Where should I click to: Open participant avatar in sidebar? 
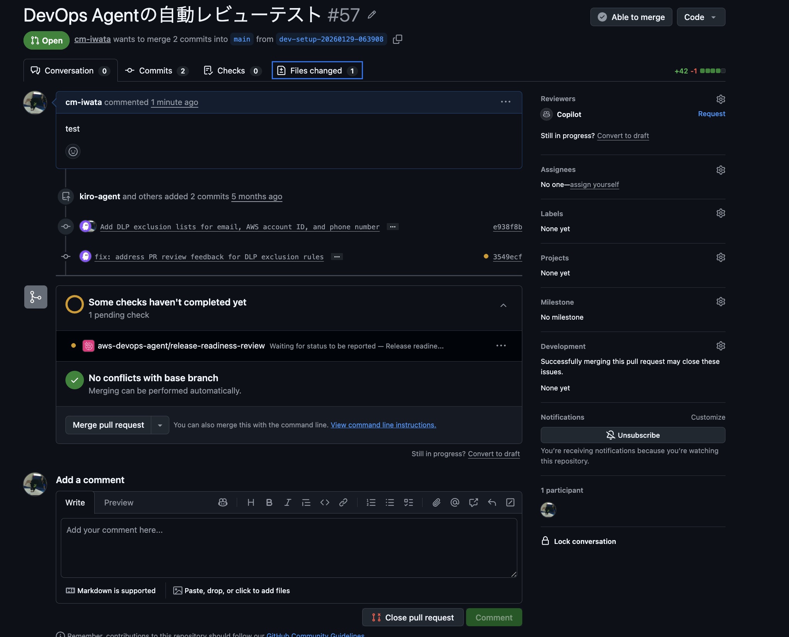548,510
